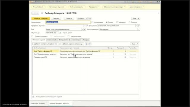The height and width of the screenshot is (107, 190).
Task: Toggle the Автозачисление checkbox
Action: coord(69,36)
